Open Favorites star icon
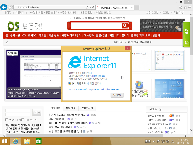193x145 pixels. pos(185,7)
